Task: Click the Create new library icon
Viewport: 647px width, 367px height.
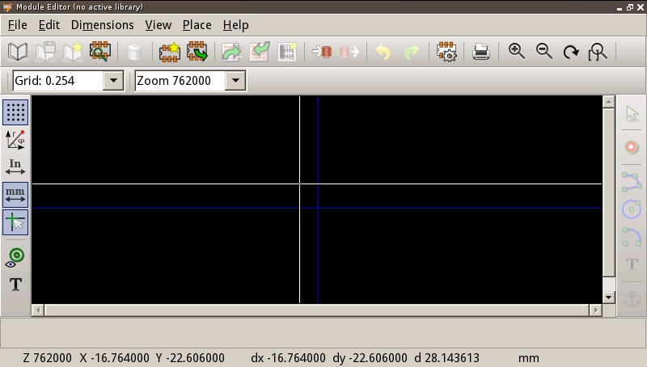Action: pyautogui.click(x=73, y=52)
